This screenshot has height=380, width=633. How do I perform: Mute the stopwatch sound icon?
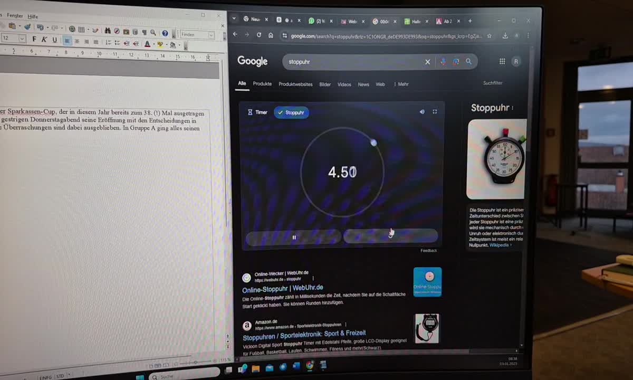pyautogui.click(x=422, y=112)
